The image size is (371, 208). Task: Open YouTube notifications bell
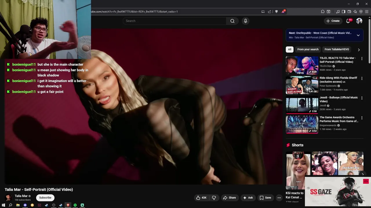pos(349,21)
